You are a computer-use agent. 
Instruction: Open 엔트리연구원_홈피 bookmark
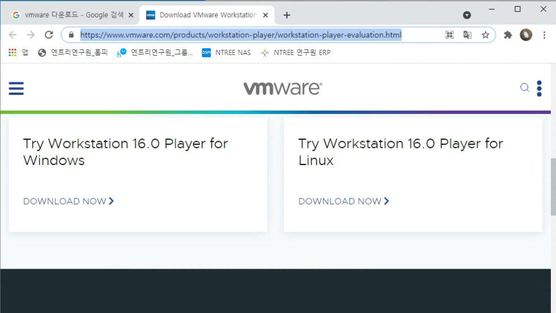pyautogui.click(x=73, y=52)
